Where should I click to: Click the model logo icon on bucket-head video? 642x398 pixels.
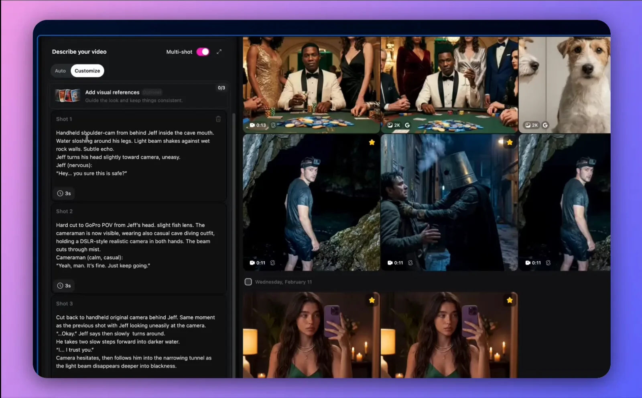click(410, 263)
